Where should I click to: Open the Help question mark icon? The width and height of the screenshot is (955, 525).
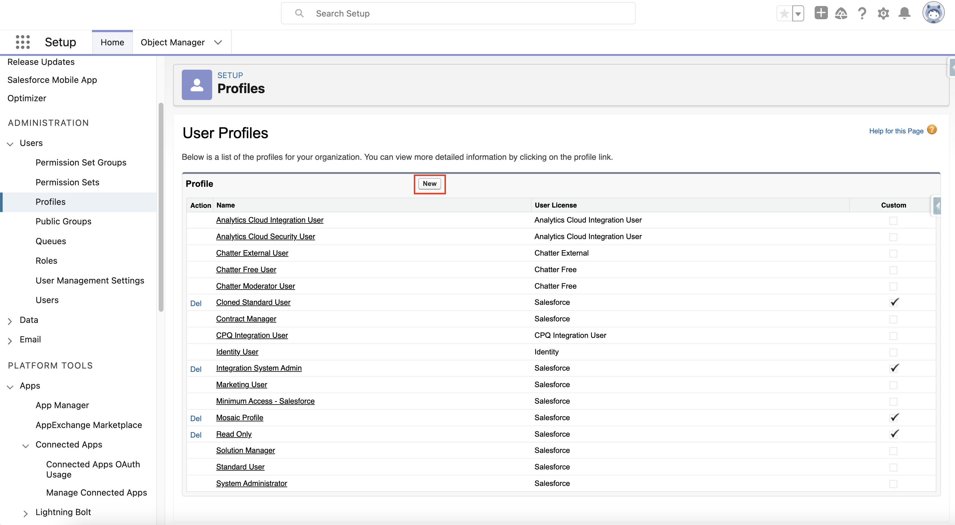[862, 14]
